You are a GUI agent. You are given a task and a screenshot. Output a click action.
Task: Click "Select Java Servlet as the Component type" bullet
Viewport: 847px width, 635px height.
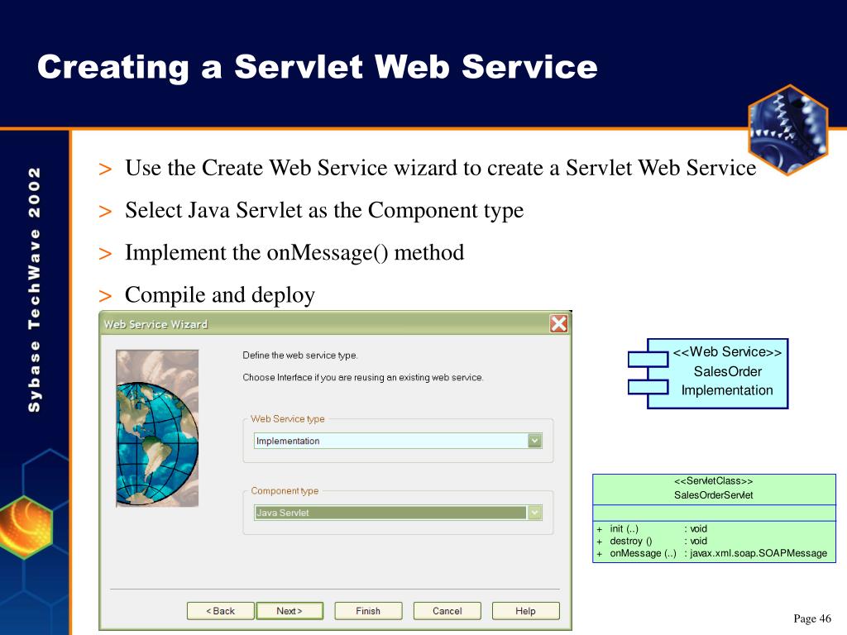coord(324,211)
